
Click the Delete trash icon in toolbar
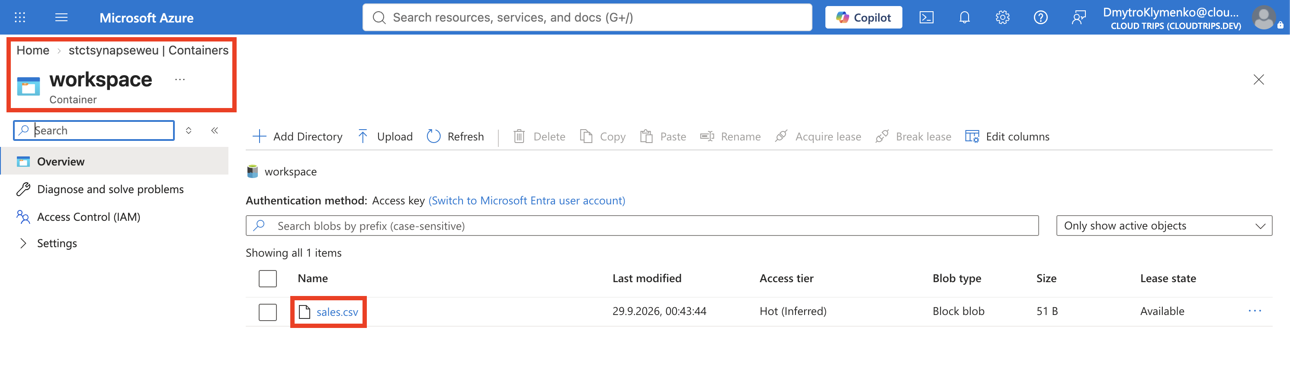coord(519,137)
